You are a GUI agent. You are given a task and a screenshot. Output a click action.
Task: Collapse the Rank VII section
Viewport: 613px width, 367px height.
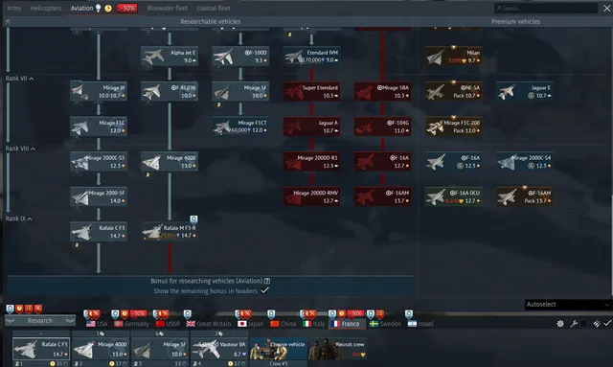coord(19,79)
